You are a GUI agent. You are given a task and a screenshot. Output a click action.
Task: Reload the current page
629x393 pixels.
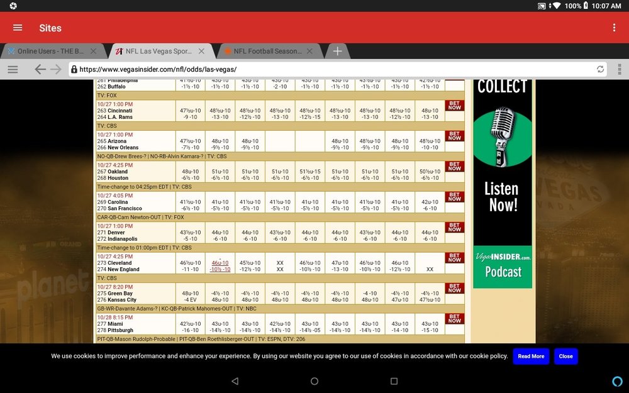pos(600,69)
